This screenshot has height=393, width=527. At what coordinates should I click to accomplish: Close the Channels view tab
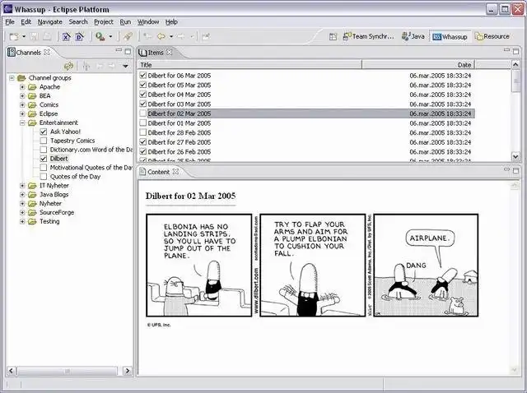pos(47,53)
